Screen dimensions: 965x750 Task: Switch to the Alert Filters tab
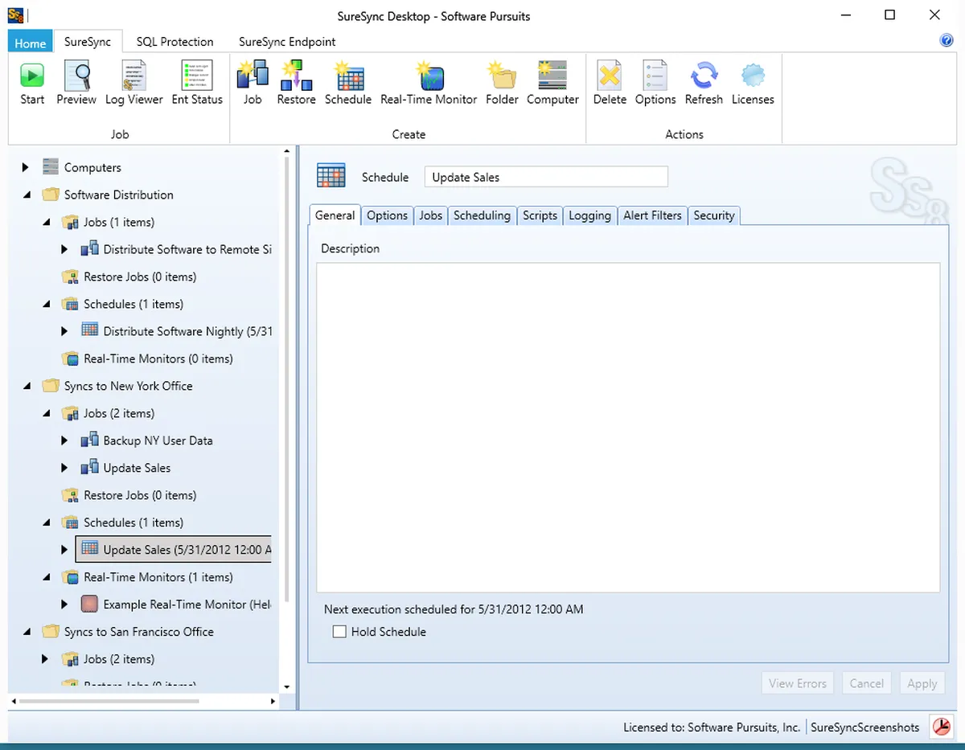click(652, 215)
